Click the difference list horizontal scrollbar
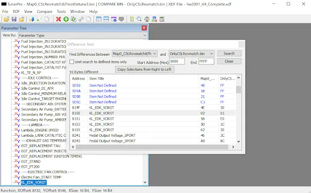 (x=152, y=147)
